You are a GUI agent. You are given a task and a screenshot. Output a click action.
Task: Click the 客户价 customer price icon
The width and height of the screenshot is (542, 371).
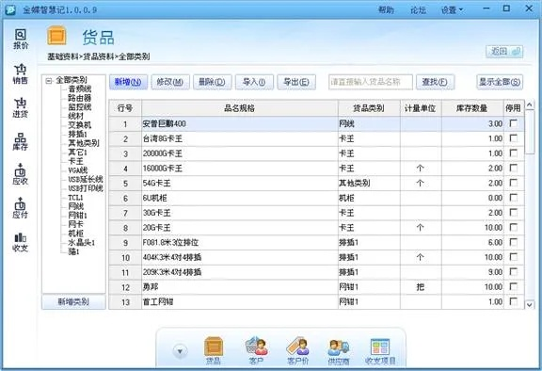click(297, 350)
